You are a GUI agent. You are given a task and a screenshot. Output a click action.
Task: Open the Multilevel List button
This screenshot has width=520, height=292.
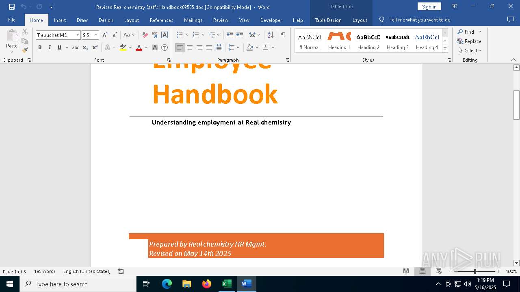[x=212, y=35]
